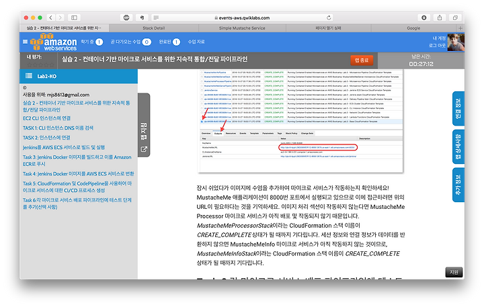Screen dimensions: 484x307
Task: Focus the events-aws.qwiklabs.com address bar
Action: (242, 17)
